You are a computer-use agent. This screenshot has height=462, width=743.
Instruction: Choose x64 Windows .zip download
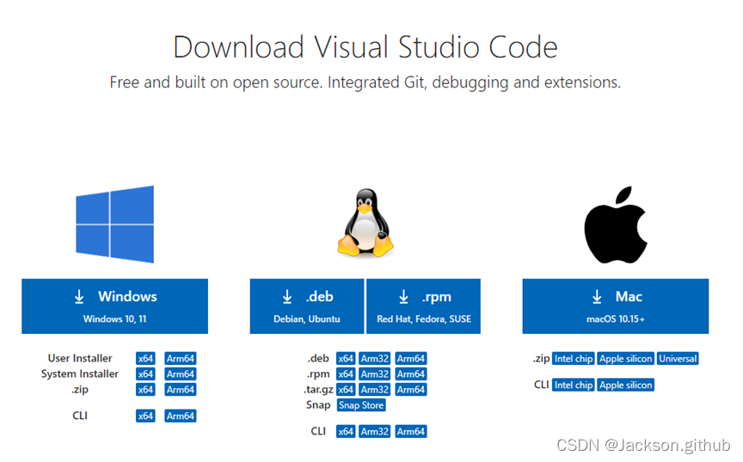click(145, 390)
